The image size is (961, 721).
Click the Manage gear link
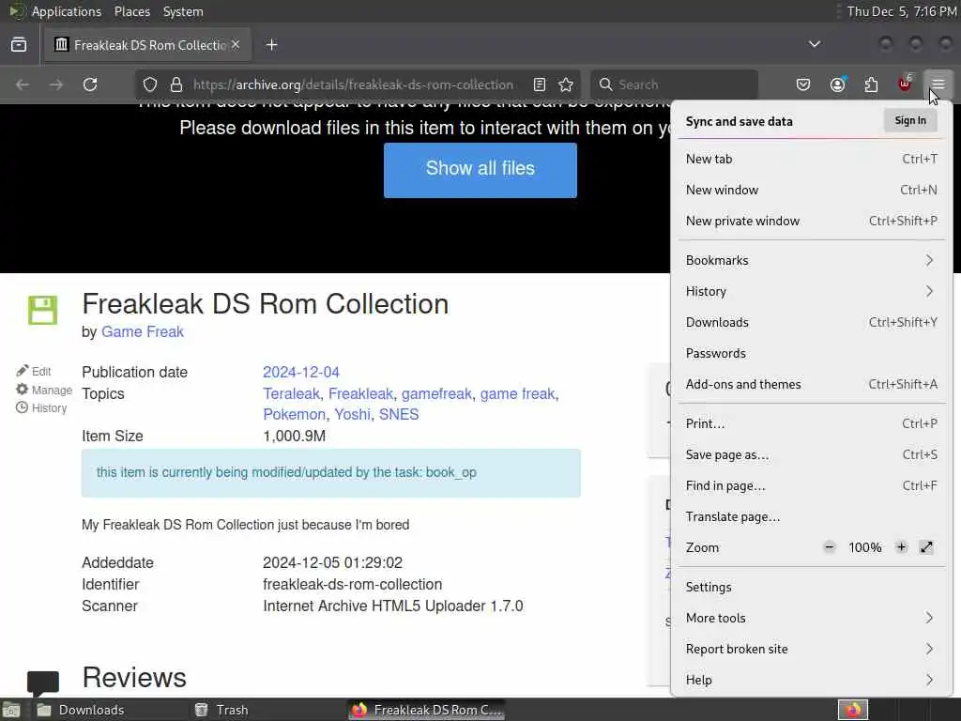click(43, 390)
